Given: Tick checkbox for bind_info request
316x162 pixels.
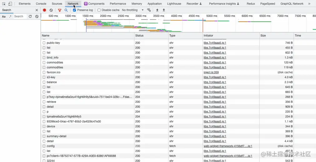Looking at the screenshot, I should pyautogui.click(x=44, y=58).
